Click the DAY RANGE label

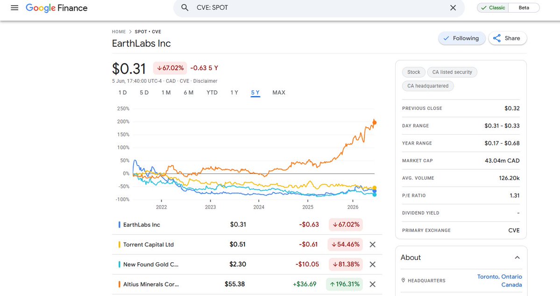coord(415,126)
